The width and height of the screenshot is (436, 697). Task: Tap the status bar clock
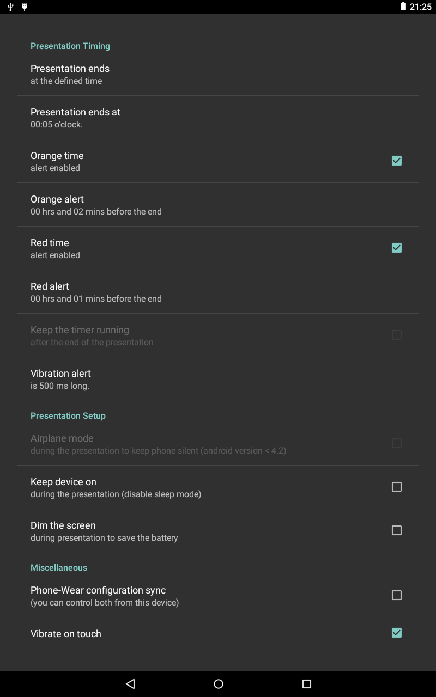pyautogui.click(x=420, y=7)
